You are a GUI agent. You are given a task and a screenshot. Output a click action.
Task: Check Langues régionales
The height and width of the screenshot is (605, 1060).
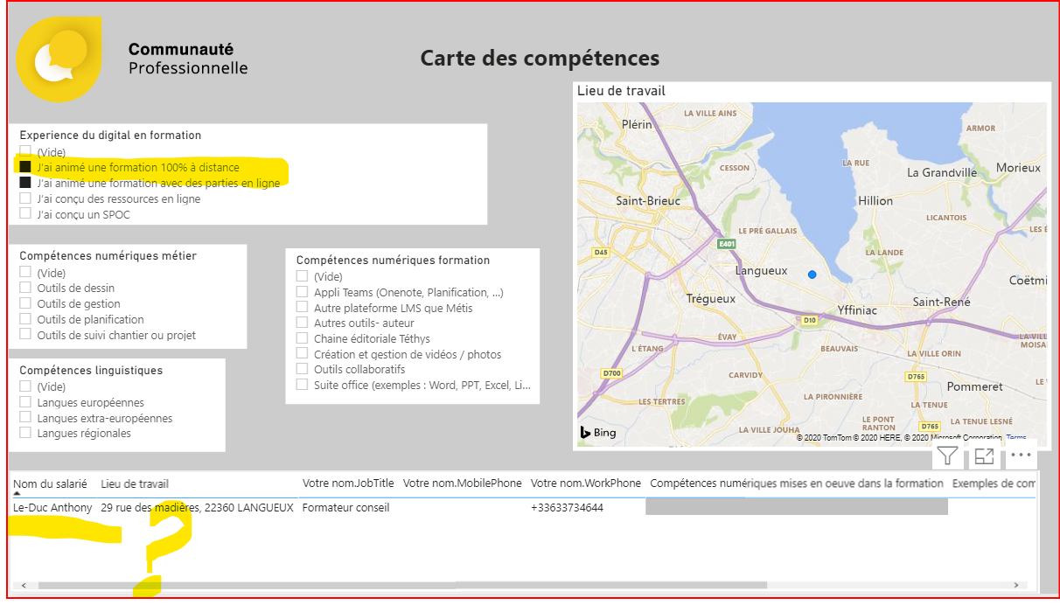point(25,433)
